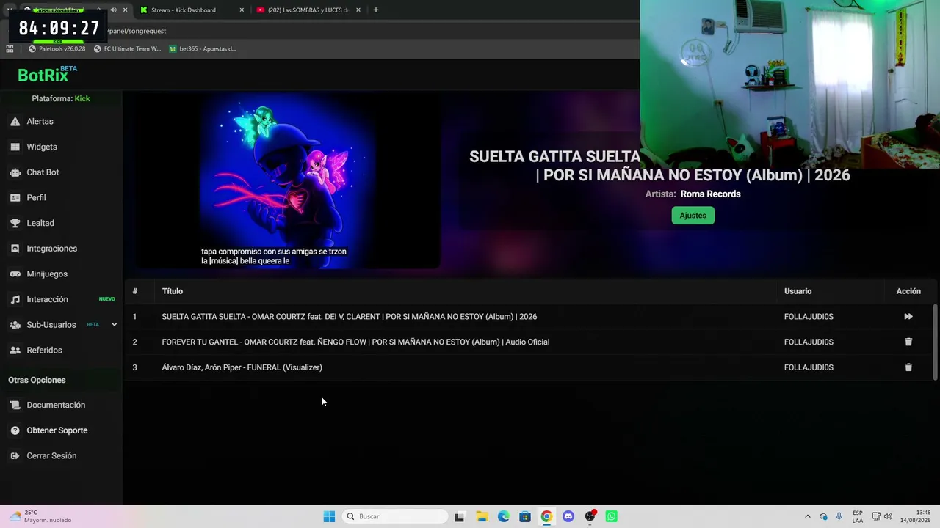Click the Sub-Usuarios people icon
Image resolution: width=940 pixels, height=528 pixels.
[x=15, y=325]
